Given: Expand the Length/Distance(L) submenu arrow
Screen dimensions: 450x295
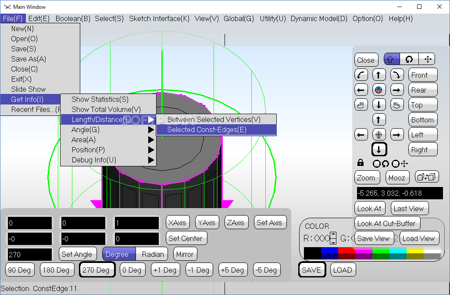Looking at the screenshot, I should pyautogui.click(x=151, y=119).
